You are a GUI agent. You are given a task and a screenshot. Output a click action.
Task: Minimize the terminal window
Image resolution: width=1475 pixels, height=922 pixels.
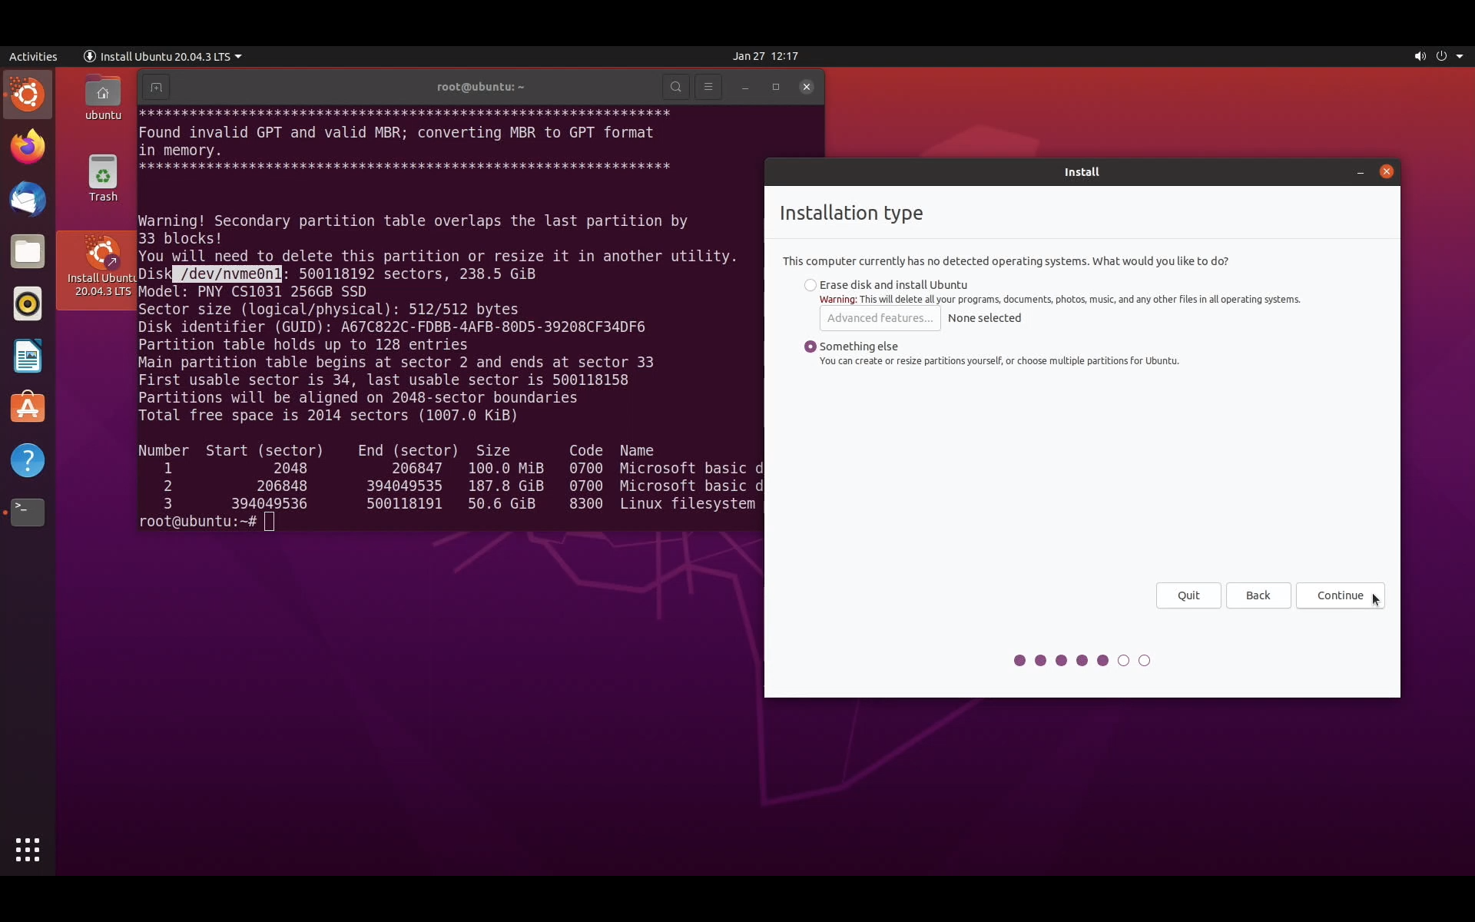point(745,87)
